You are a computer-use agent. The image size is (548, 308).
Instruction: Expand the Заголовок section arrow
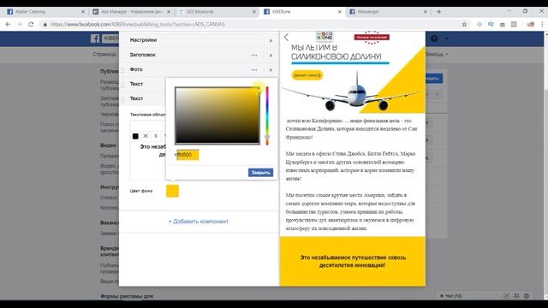271,55
